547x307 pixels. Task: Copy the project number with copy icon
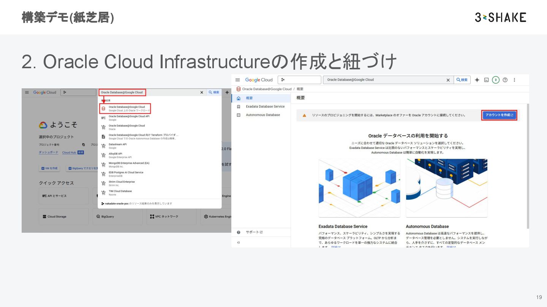[x=84, y=144]
